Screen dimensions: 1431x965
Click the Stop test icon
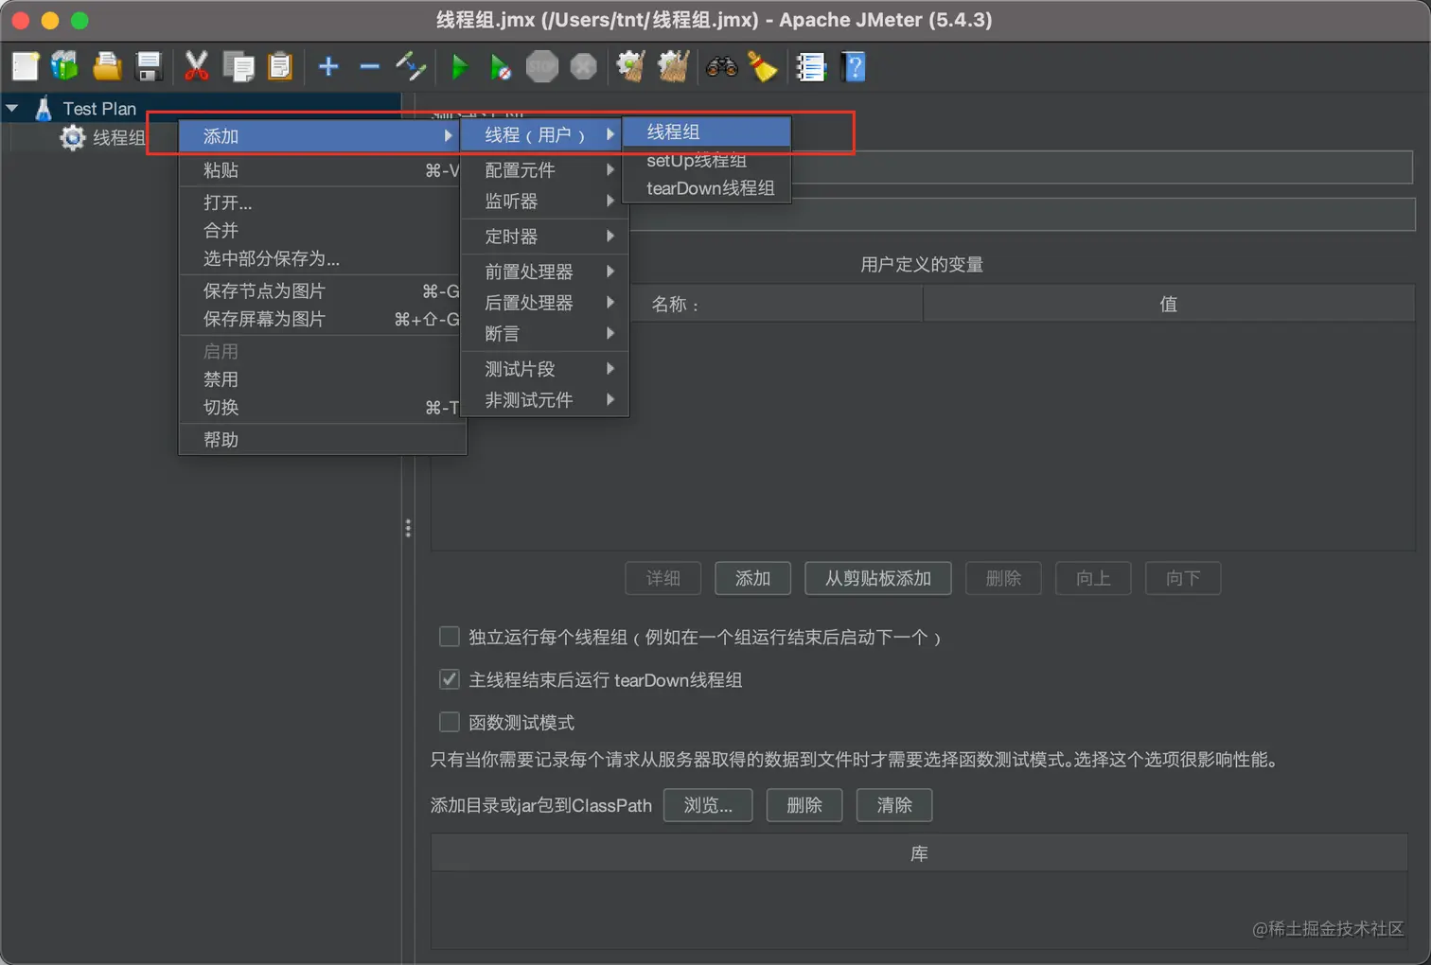(x=542, y=66)
